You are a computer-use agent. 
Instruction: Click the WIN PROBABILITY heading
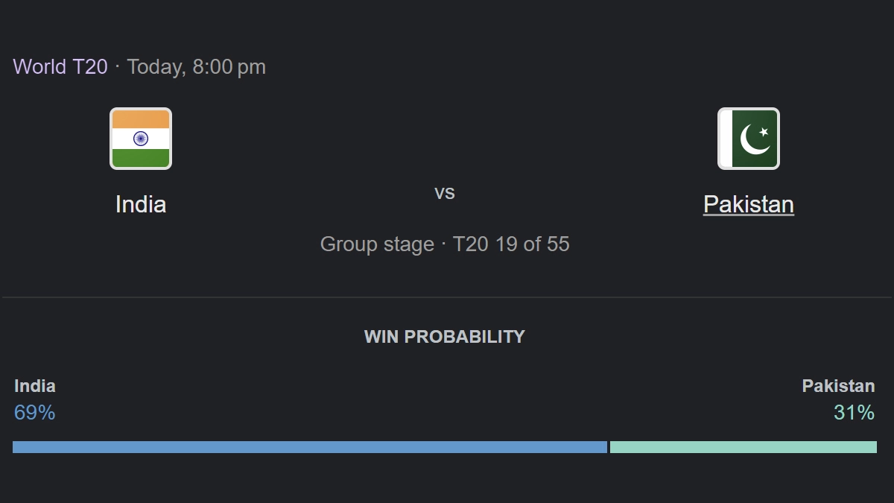(x=445, y=337)
